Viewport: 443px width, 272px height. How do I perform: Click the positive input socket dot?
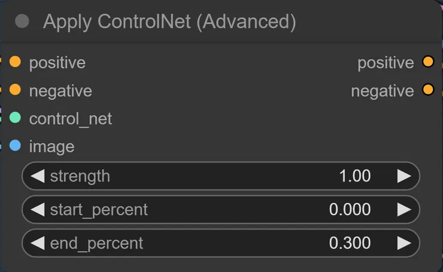tap(15, 62)
